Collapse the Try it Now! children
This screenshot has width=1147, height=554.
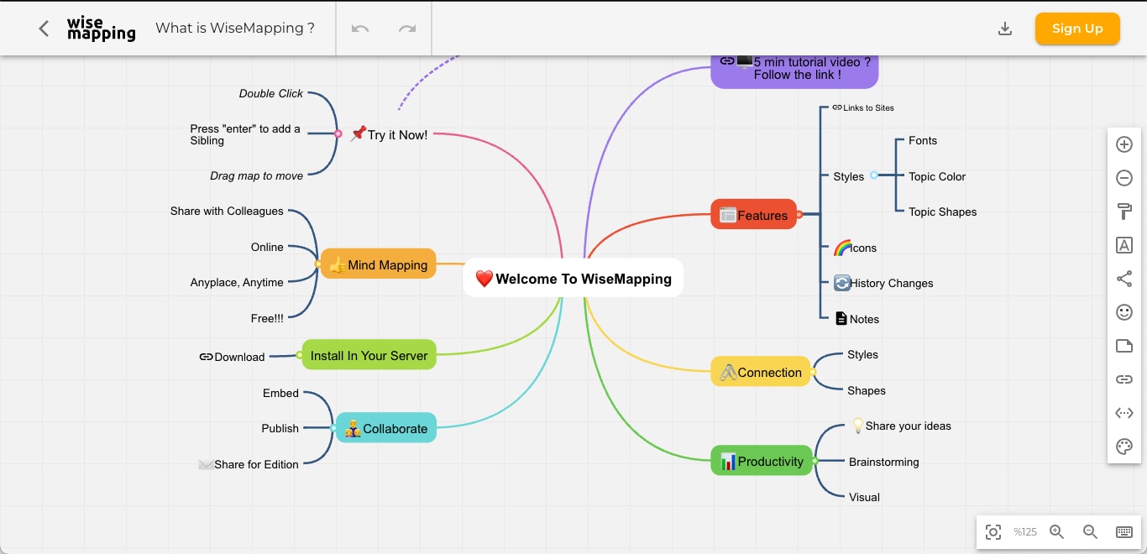click(x=338, y=133)
